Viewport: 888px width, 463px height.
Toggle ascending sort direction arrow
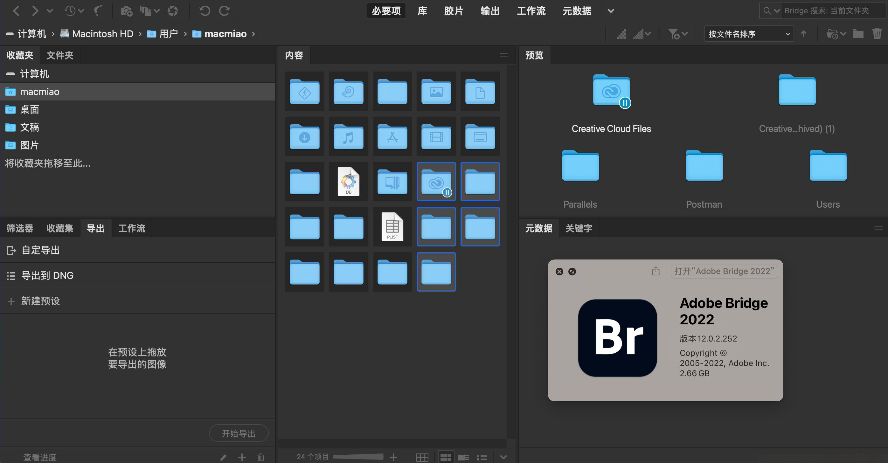(x=804, y=33)
